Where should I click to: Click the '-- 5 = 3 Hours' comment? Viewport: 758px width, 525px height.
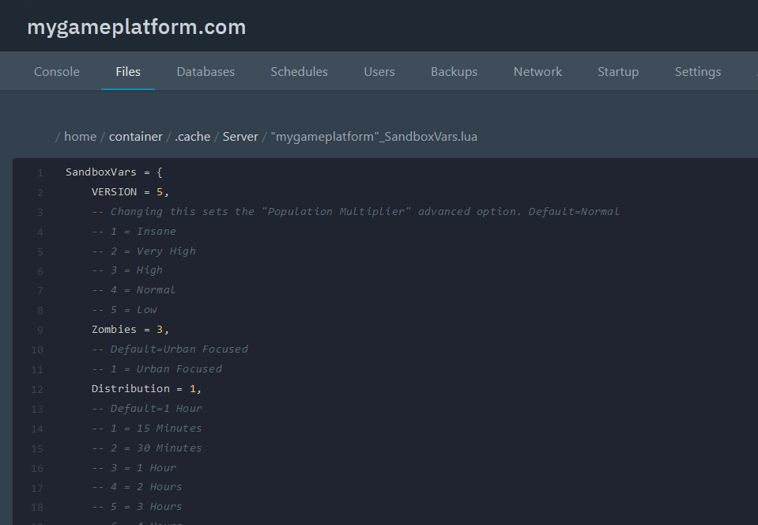click(137, 507)
